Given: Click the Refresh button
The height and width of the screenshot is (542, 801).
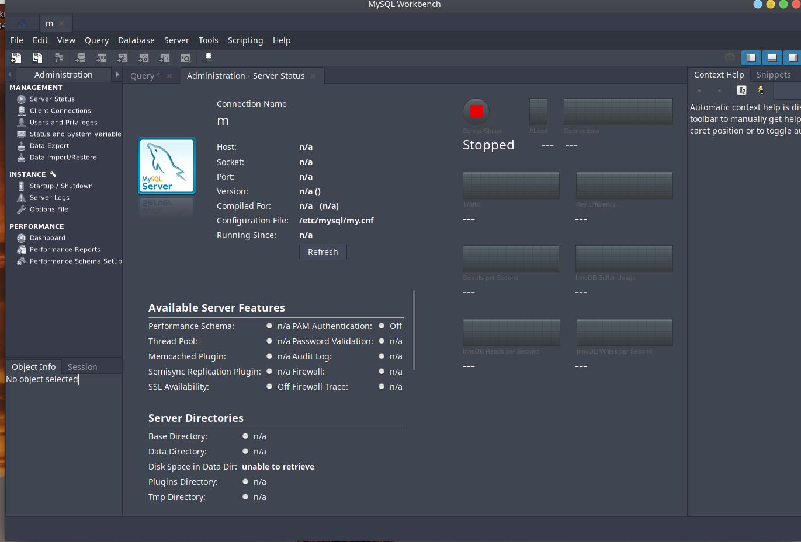Looking at the screenshot, I should click(323, 252).
